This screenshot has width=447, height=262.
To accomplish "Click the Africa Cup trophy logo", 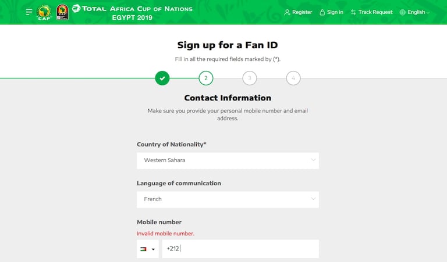I will pos(62,12).
